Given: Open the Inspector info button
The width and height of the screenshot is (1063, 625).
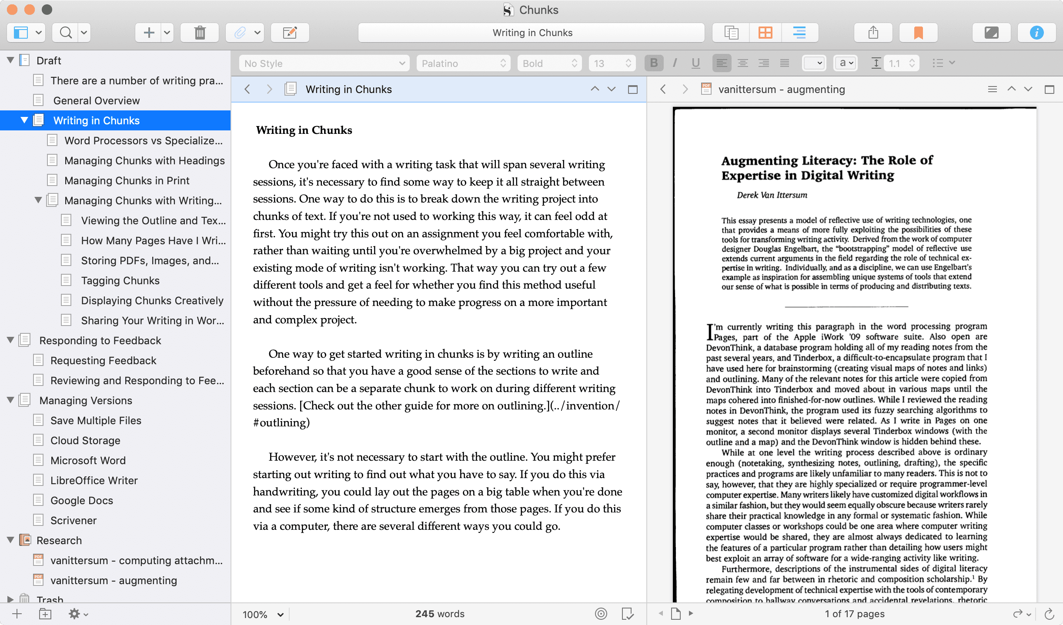Looking at the screenshot, I should tap(1036, 33).
